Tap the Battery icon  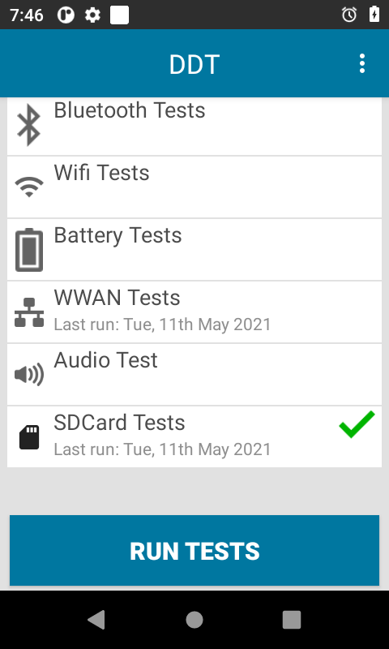click(x=29, y=250)
